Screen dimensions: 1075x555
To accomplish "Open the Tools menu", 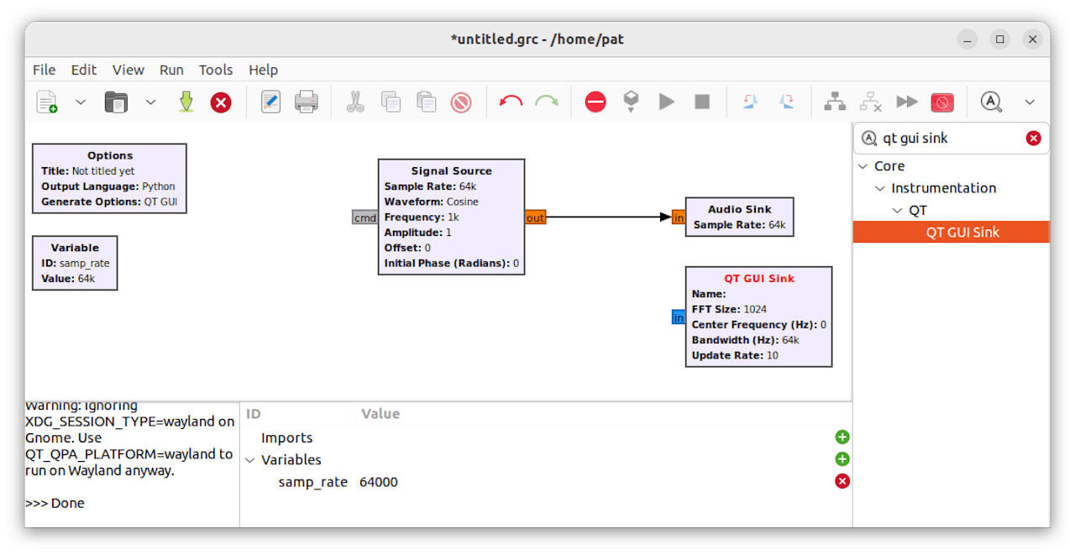I will (x=216, y=70).
